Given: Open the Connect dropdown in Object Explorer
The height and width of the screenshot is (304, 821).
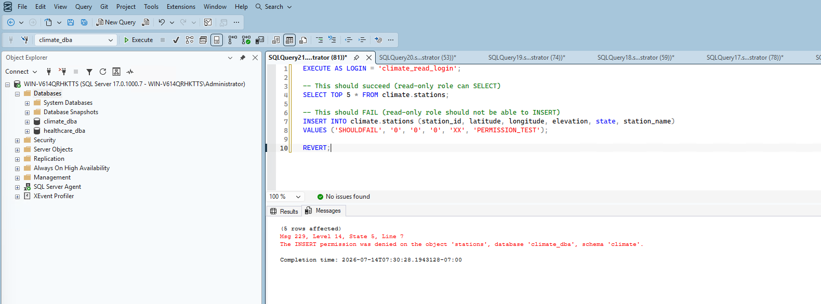Looking at the screenshot, I should (x=21, y=72).
